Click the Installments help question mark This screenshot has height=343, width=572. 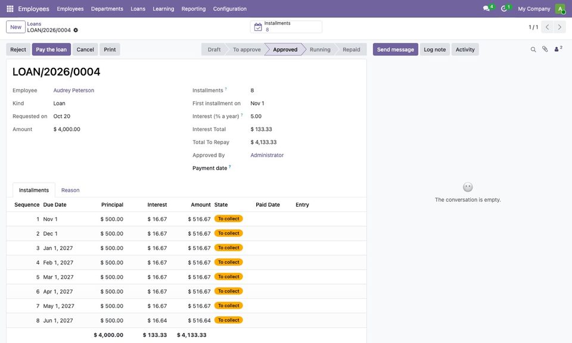[226, 89]
